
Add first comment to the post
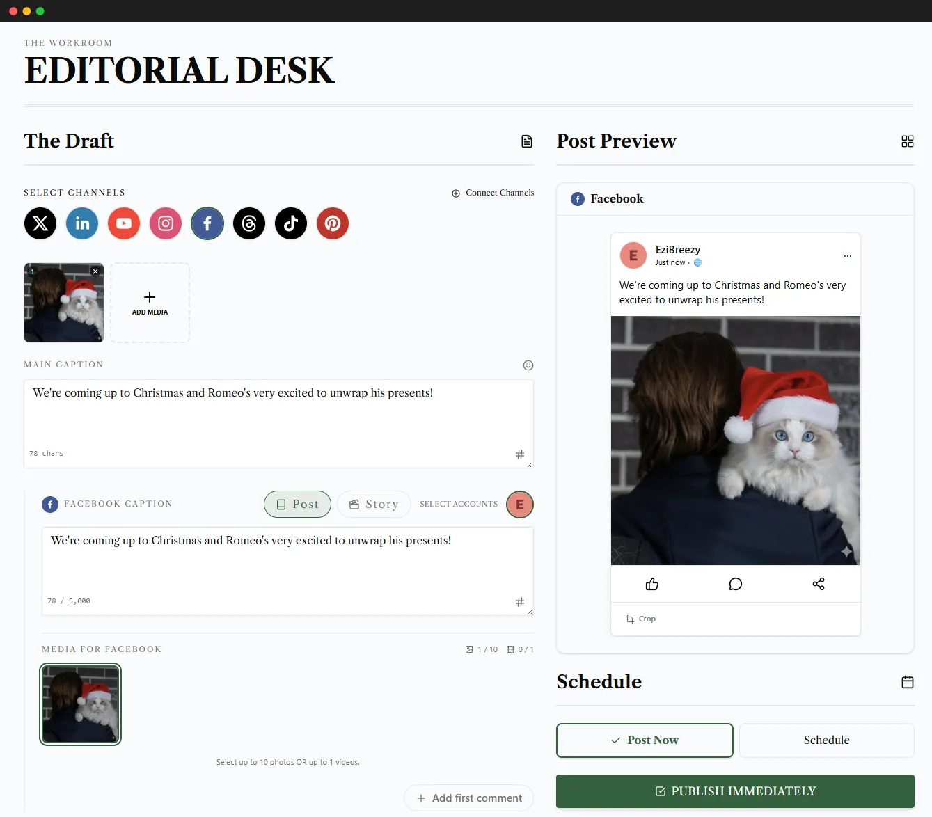tap(468, 798)
